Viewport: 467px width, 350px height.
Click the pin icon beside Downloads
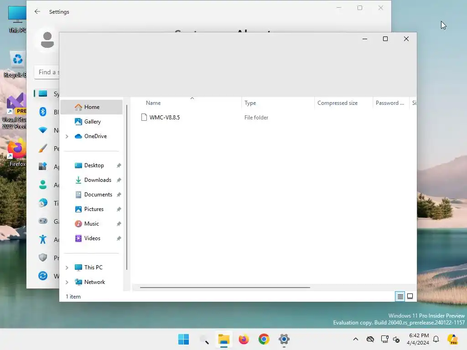119,180
